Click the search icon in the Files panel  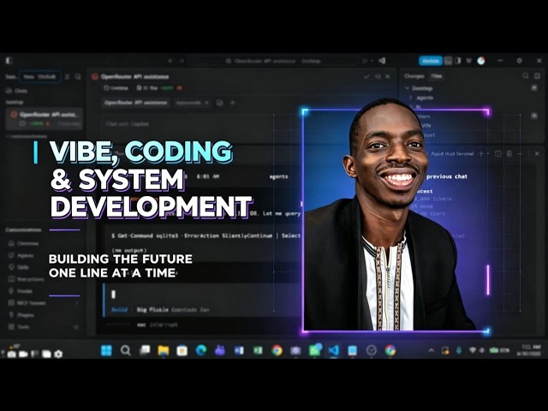pyautogui.click(x=525, y=76)
